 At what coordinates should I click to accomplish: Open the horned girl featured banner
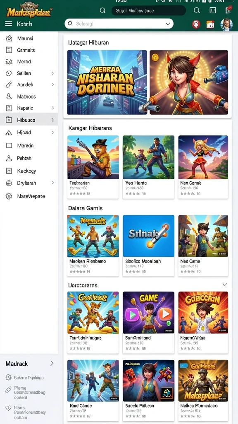click(189, 82)
